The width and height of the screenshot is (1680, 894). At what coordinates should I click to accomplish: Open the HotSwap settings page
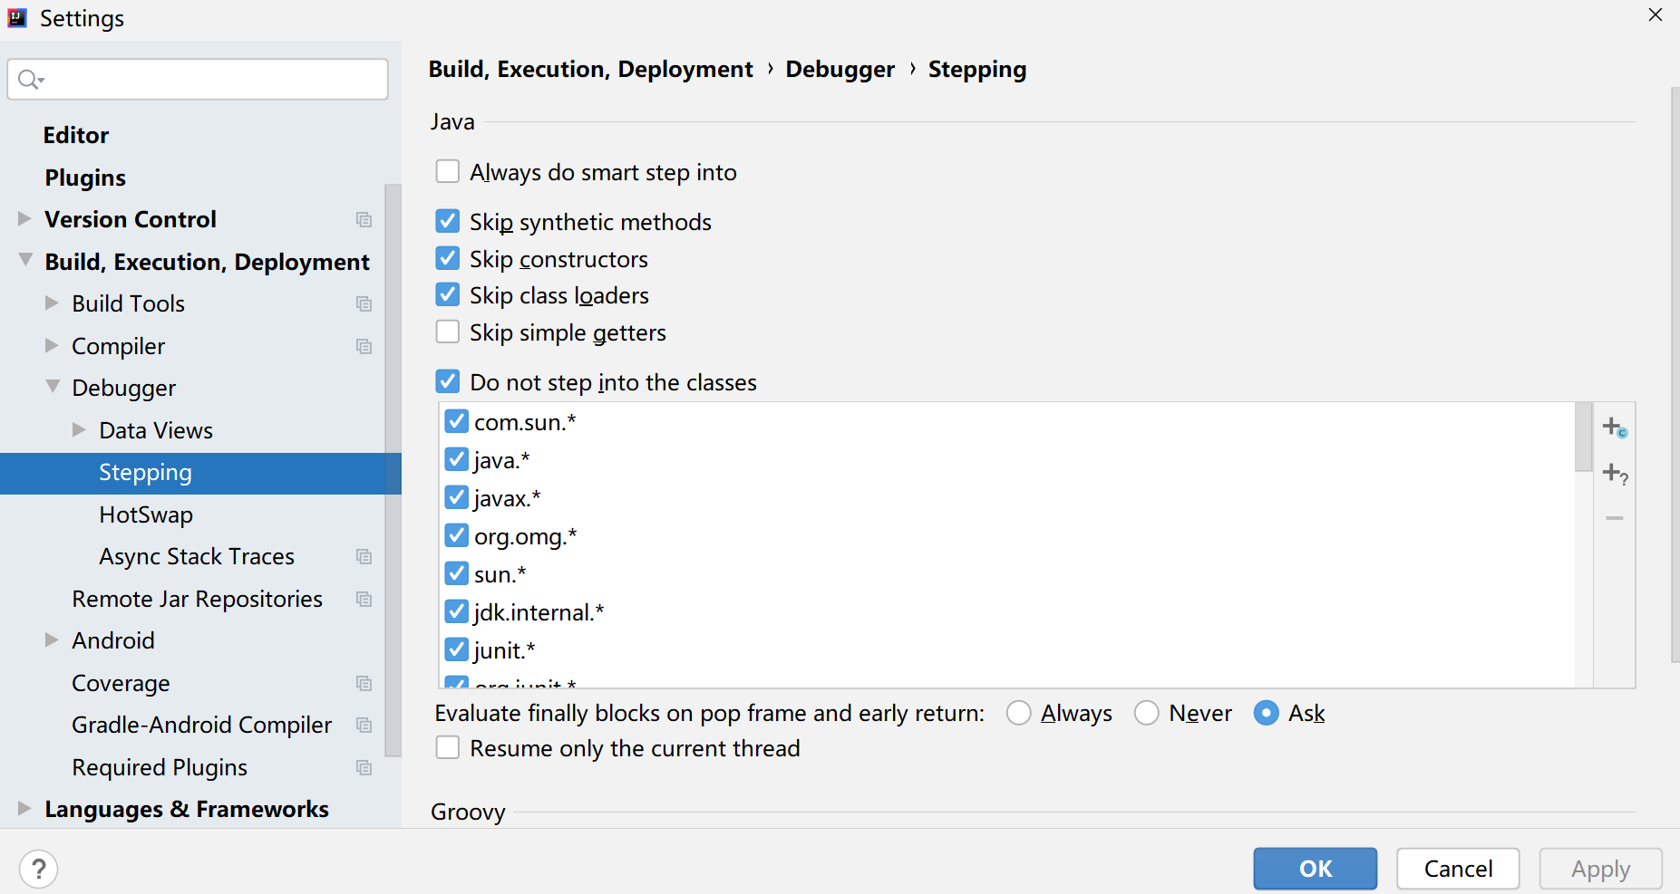click(146, 514)
